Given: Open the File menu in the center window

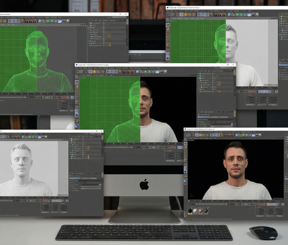Looking at the screenshot, I should pyautogui.click(x=77, y=68).
